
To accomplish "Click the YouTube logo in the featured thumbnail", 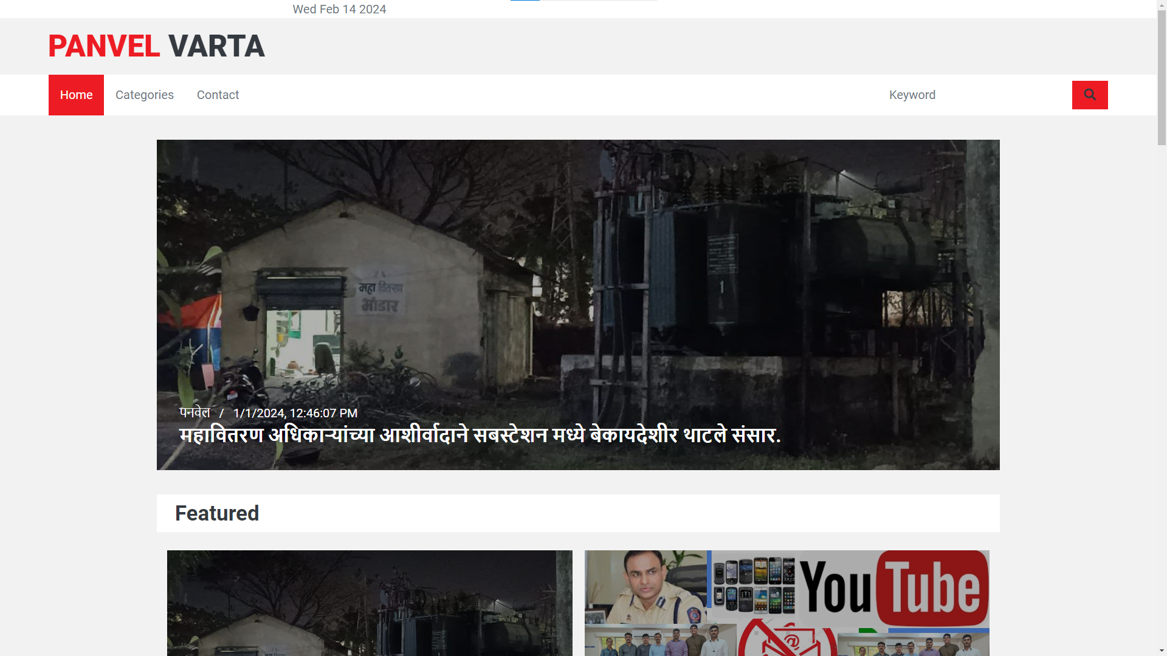I will click(893, 589).
